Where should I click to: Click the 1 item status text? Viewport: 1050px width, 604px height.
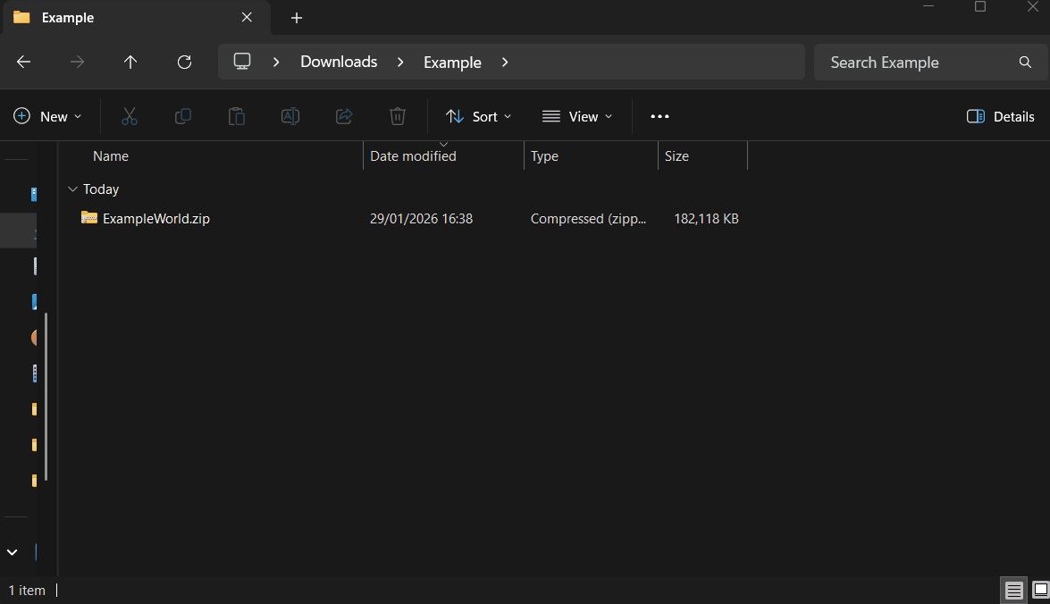click(x=27, y=590)
